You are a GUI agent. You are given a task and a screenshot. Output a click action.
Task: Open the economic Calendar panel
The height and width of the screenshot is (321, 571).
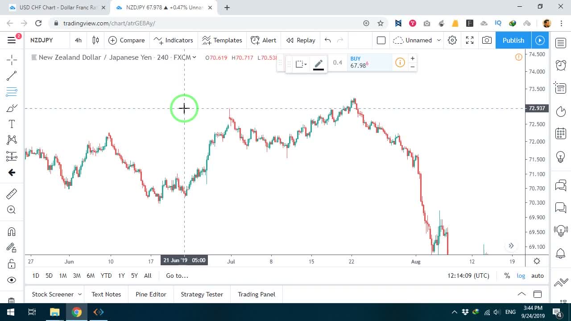561,133
